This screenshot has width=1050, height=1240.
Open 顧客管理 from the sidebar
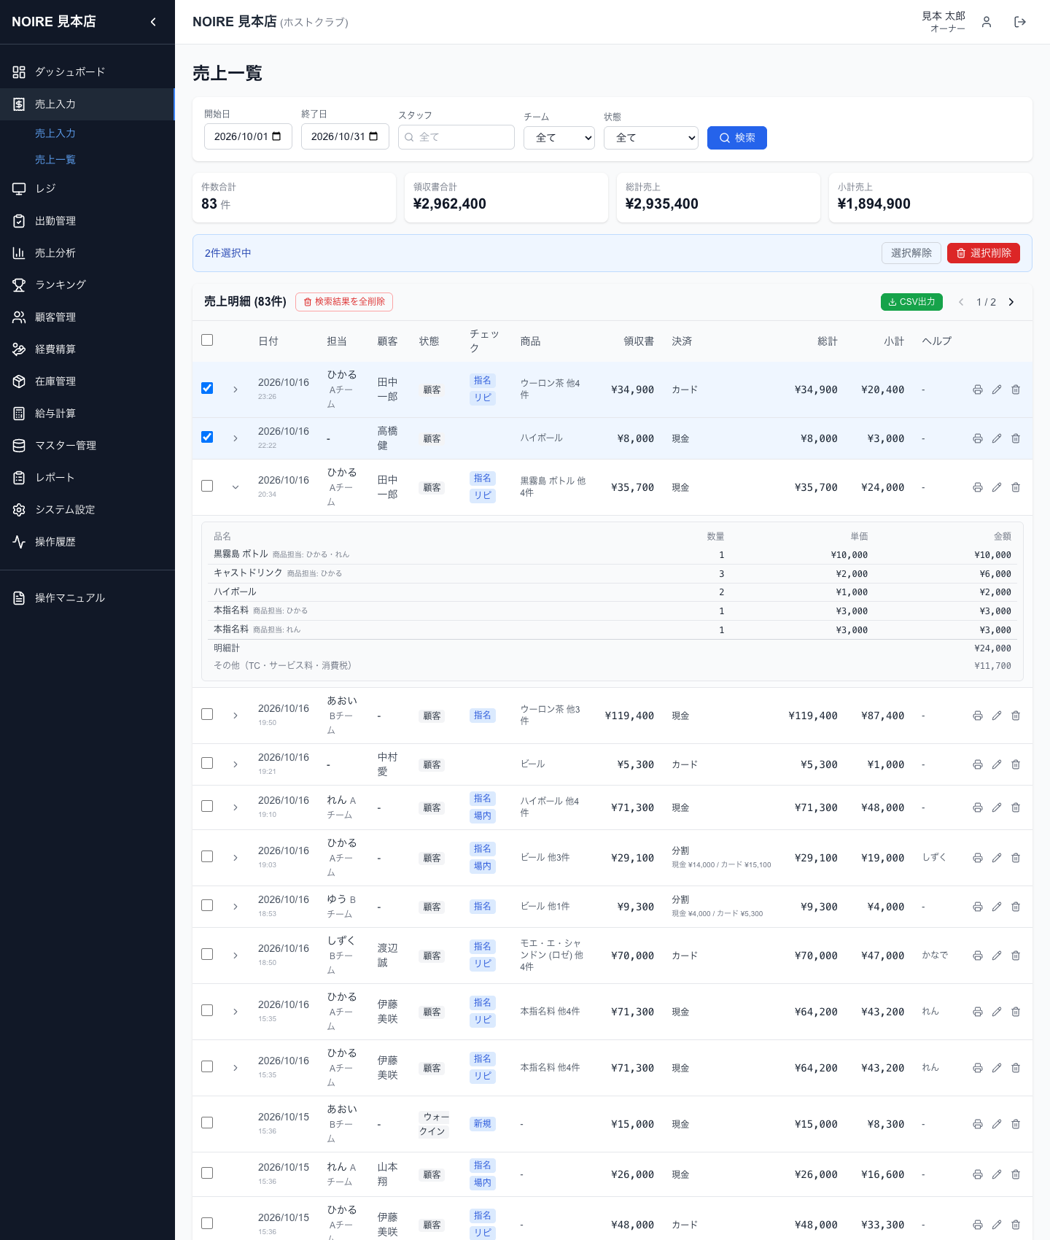click(87, 317)
